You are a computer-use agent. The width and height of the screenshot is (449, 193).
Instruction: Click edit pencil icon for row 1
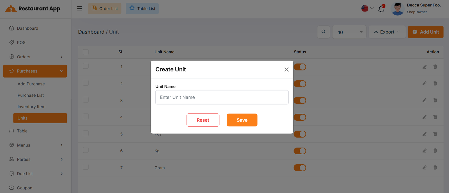click(x=424, y=67)
